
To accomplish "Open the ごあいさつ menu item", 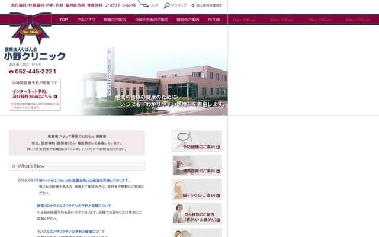I will (x=86, y=20).
